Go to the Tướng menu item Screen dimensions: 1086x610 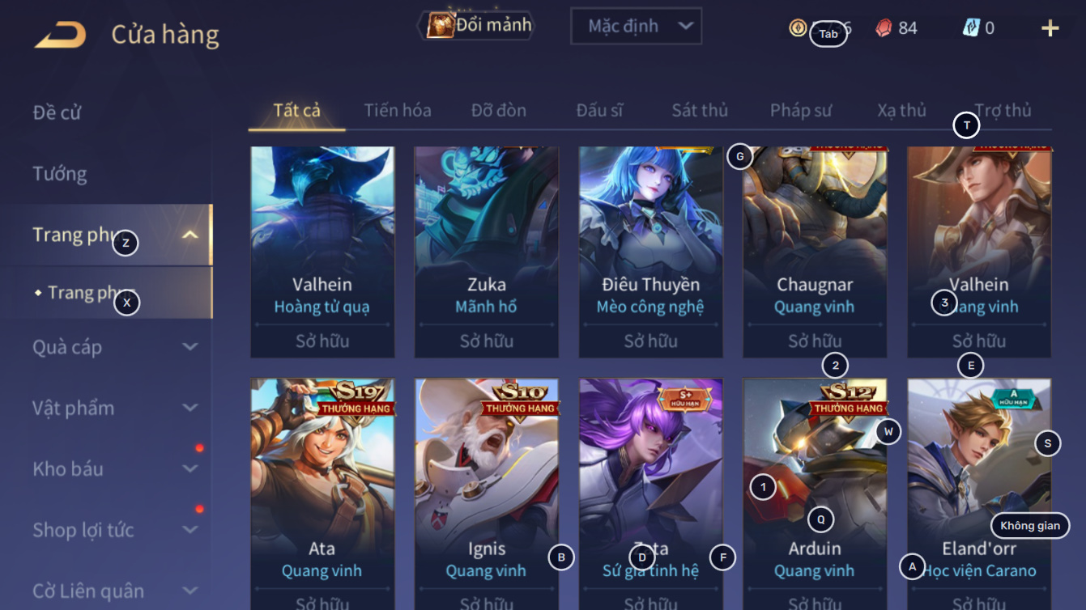tap(60, 174)
